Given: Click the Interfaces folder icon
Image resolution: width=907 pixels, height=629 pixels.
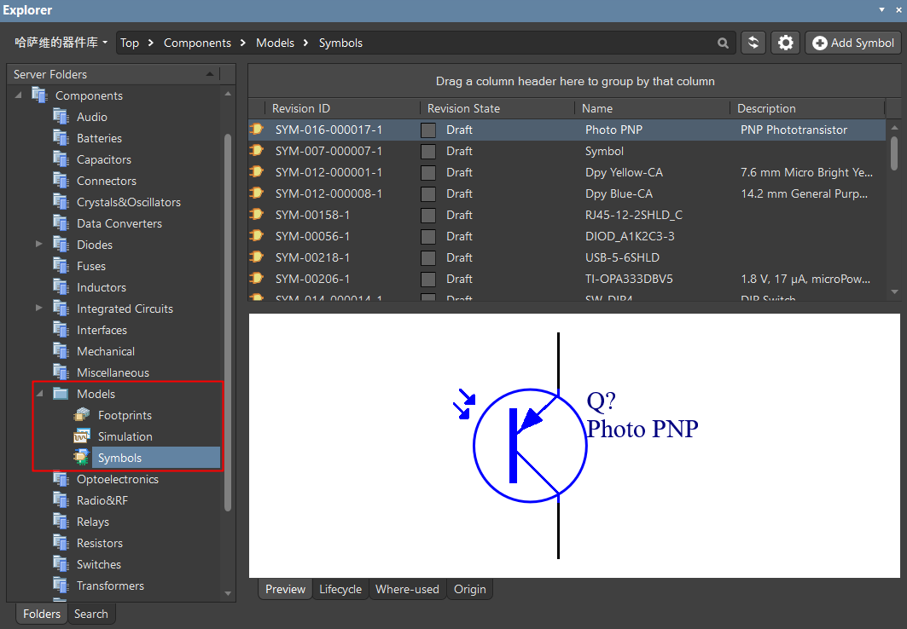Looking at the screenshot, I should coord(61,330).
